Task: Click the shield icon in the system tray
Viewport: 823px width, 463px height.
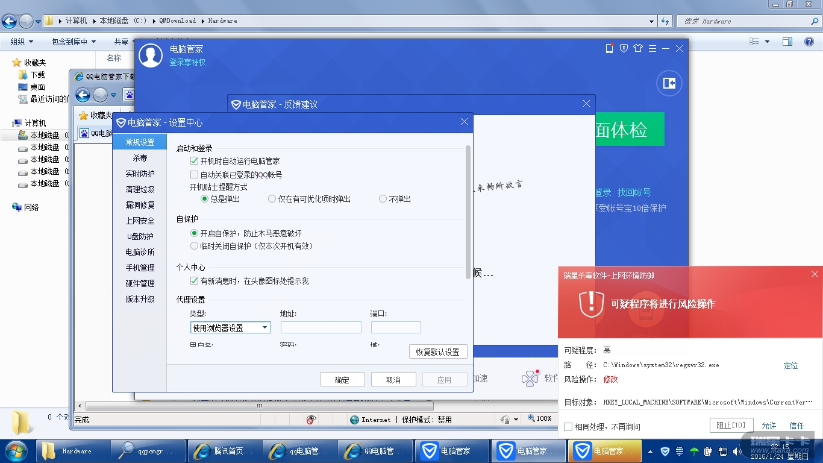Action: click(x=665, y=451)
